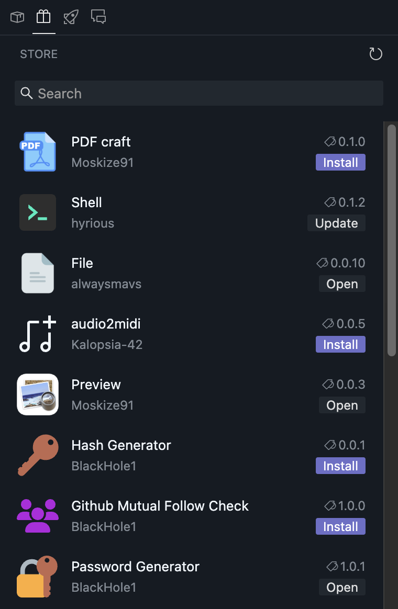Refresh the store list
This screenshot has height=609, width=398.
375,54
